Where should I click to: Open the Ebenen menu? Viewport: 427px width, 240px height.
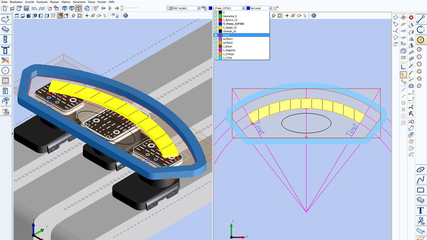[x=54, y=2]
